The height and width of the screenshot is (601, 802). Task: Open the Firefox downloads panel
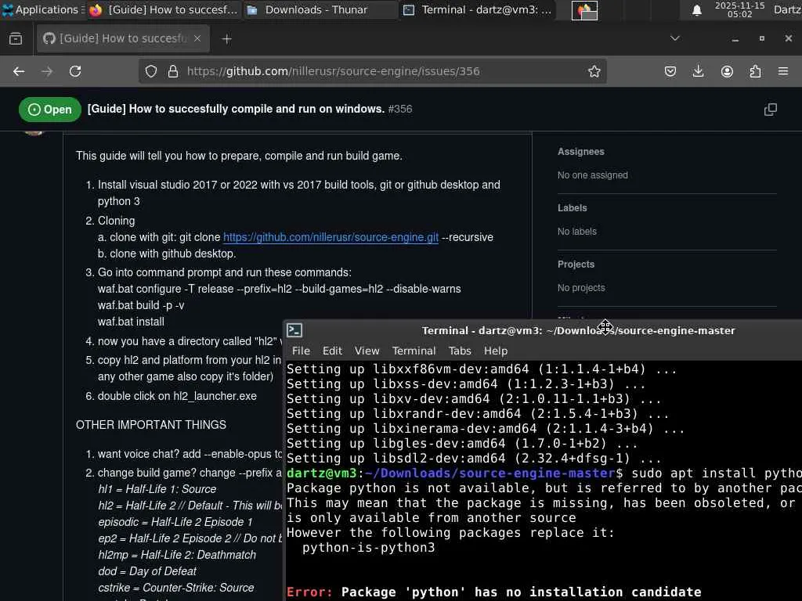(x=698, y=71)
